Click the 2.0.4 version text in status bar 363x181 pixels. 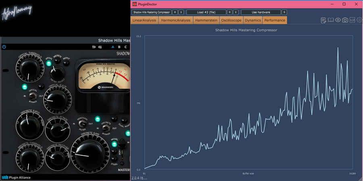pyautogui.click(x=140, y=178)
